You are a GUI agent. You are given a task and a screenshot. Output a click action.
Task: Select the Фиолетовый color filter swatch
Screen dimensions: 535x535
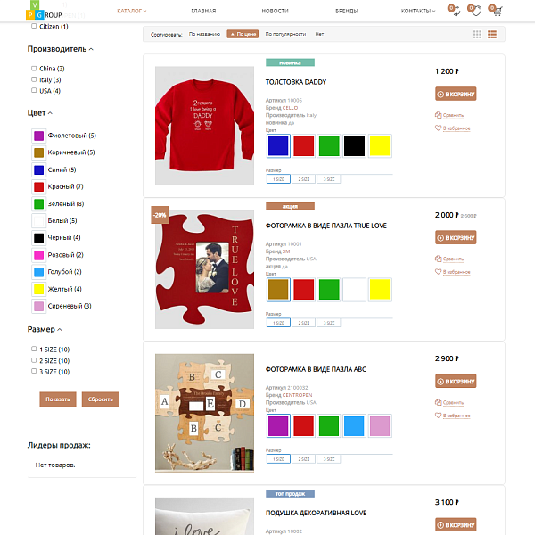click(x=39, y=136)
